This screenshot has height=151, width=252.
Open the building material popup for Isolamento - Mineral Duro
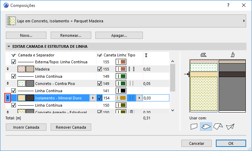[x=93, y=98]
